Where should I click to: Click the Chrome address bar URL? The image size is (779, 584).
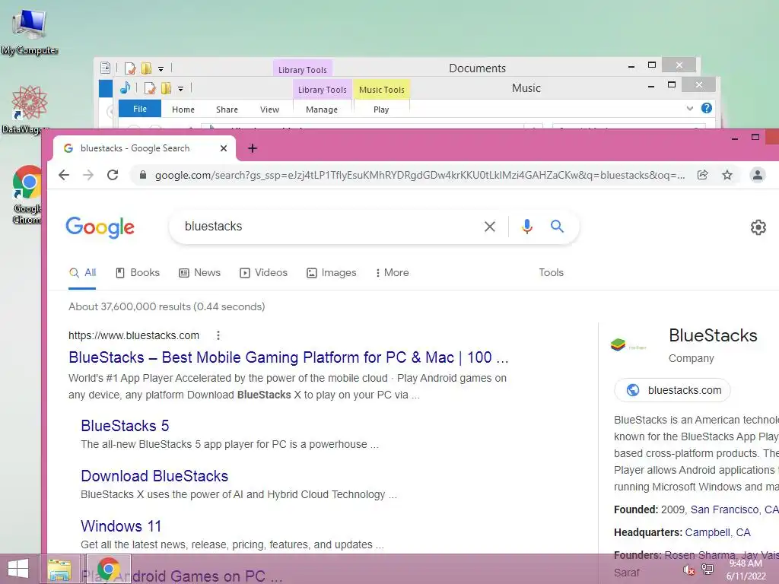point(420,175)
